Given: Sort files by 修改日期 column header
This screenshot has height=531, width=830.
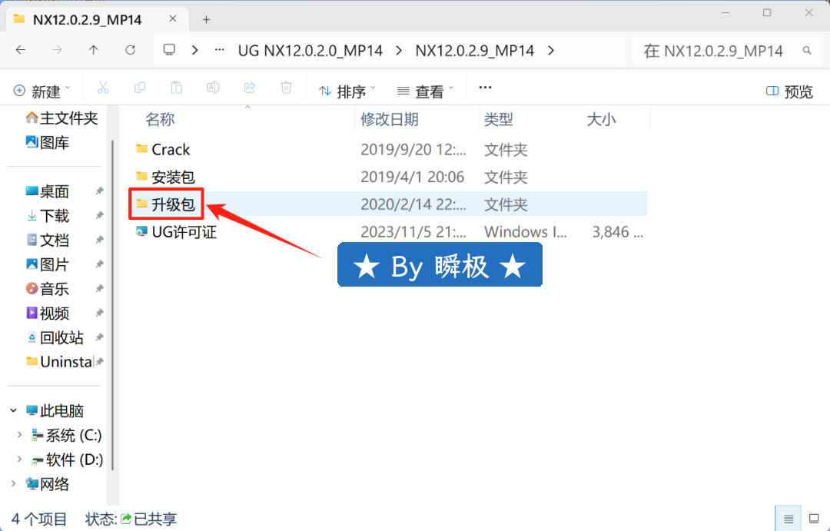Looking at the screenshot, I should point(390,119).
